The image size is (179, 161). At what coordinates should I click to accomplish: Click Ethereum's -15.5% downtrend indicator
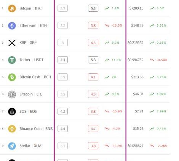pos(113,25)
